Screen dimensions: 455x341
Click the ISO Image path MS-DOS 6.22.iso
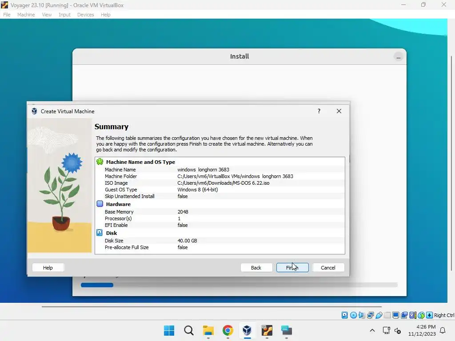pyautogui.click(x=224, y=183)
